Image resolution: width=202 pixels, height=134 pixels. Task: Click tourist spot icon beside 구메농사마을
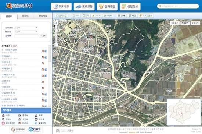(43, 75)
